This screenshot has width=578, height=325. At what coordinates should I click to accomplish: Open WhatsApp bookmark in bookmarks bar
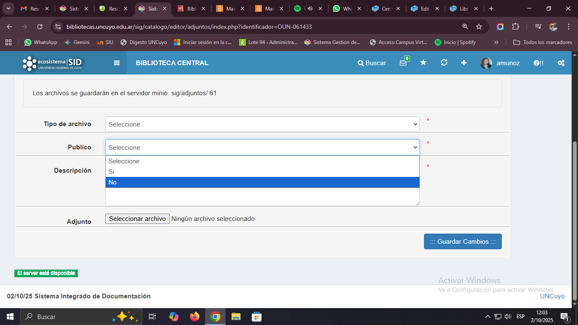coord(41,42)
